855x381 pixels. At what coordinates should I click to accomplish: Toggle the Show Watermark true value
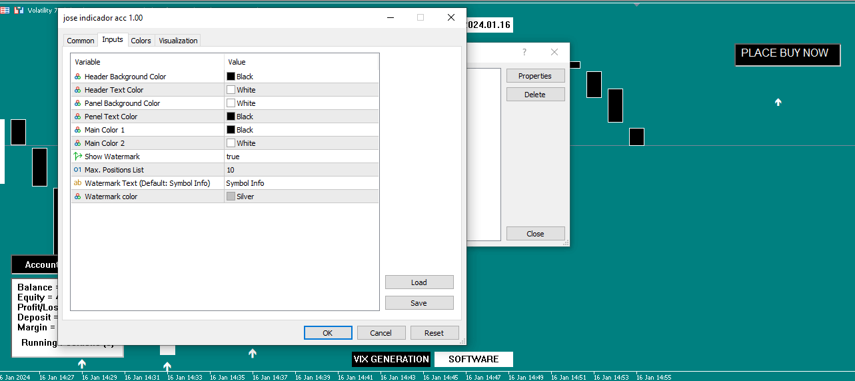[x=233, y=157]
